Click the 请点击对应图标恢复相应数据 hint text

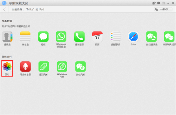click(x=16, y=26)
